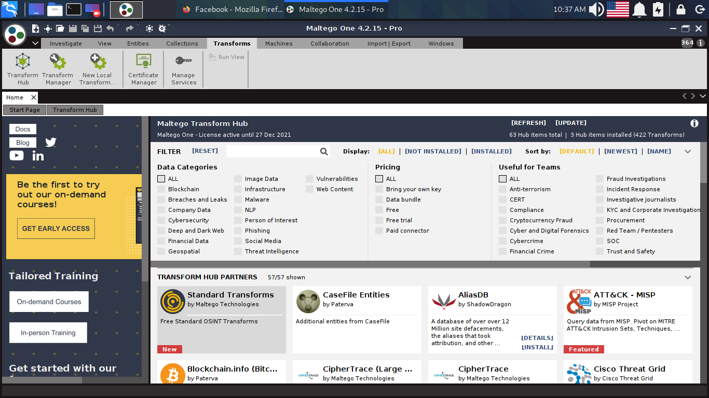Reset filters with the RESET link
709x398 pixels.
pos(205,151)
